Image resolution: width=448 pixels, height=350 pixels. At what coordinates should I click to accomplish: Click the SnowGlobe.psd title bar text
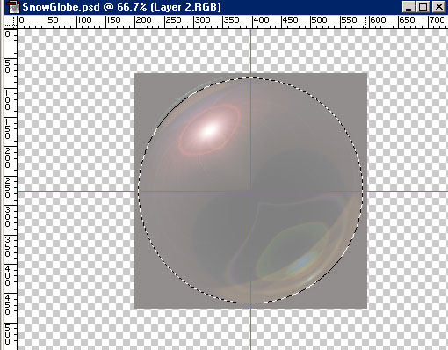[121, 7]
